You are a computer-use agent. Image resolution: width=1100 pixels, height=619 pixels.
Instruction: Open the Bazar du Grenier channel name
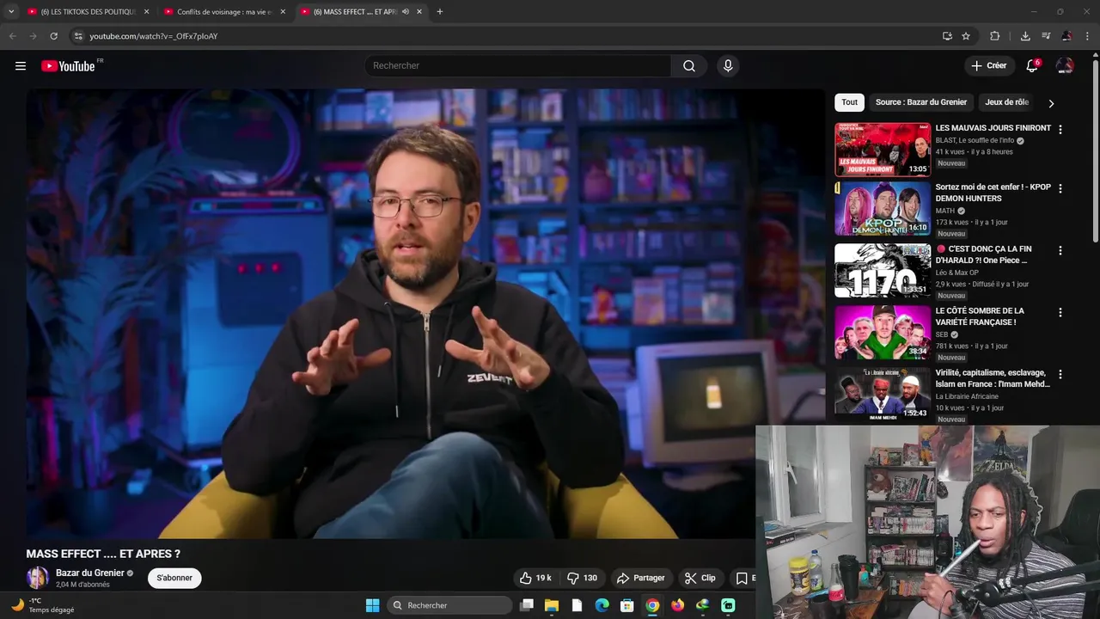(90, 573)
